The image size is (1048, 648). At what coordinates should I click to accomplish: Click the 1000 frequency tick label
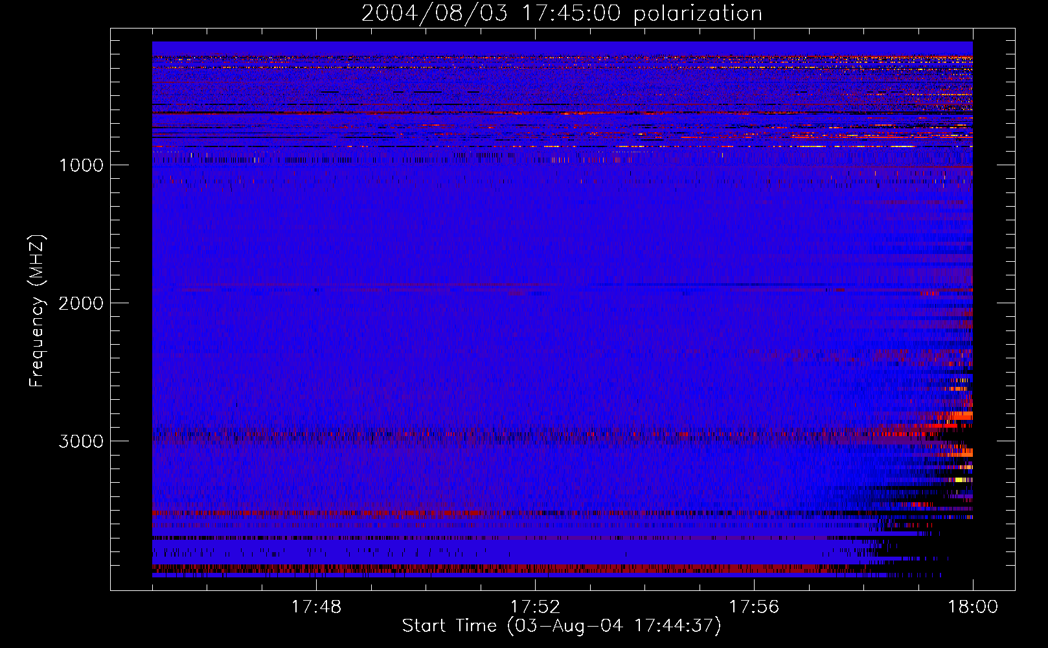click(x=81, y=165)
